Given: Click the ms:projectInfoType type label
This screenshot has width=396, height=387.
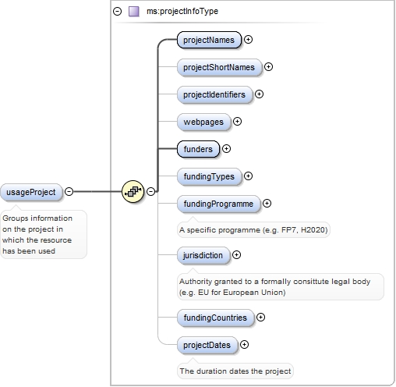Looking at the screenshot, I should pos(182,12).
